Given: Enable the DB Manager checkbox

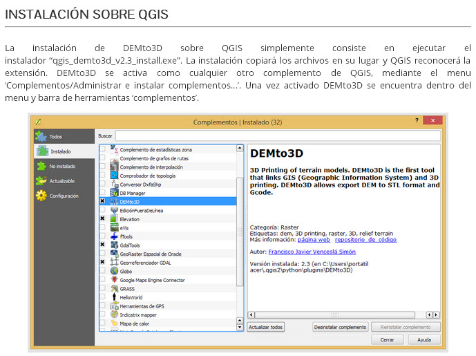Looking at the screenshot, I should (103, 192).
